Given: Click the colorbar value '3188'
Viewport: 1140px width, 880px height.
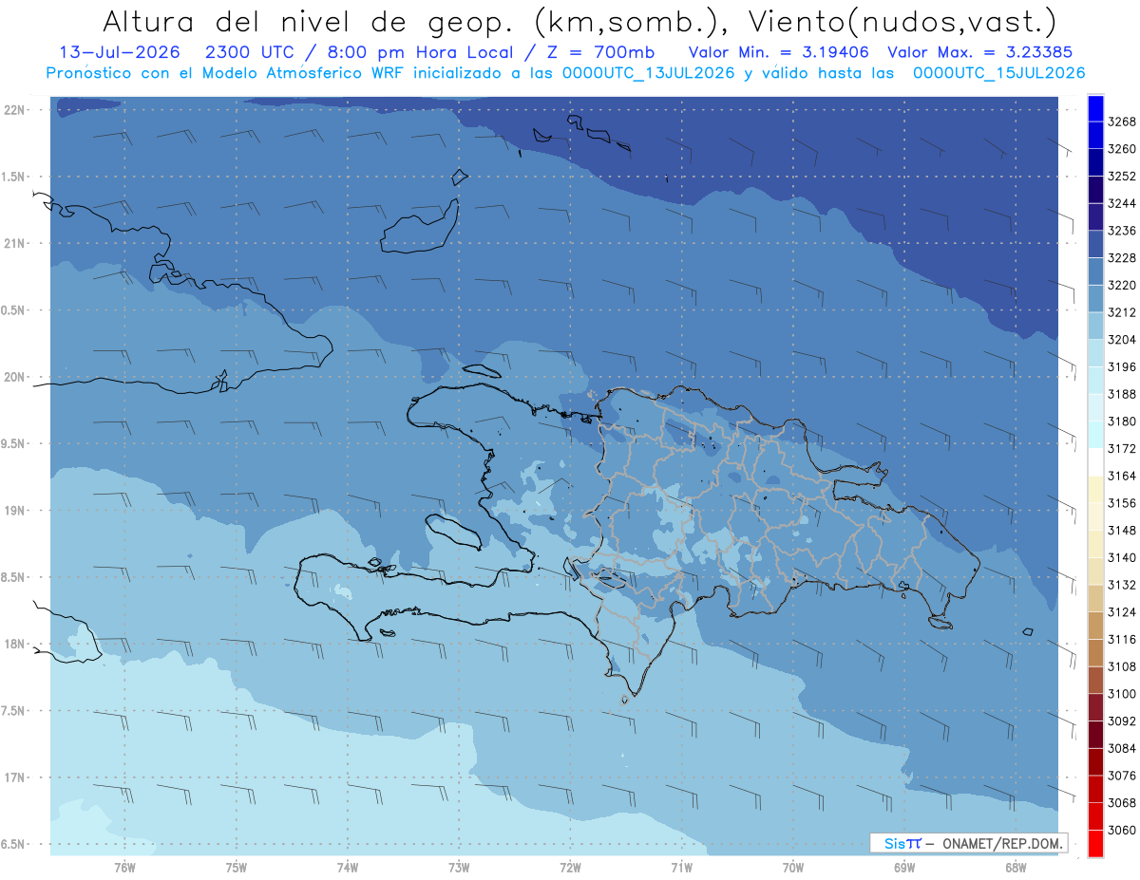Looking at the screenshot, I should coord(1122,395).
